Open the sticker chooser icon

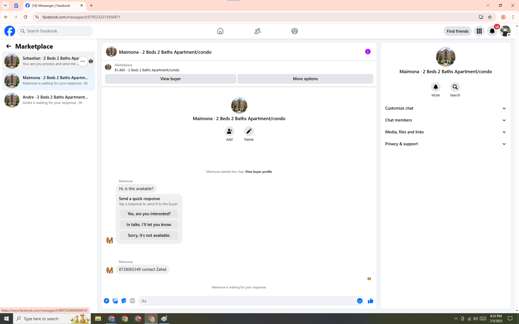(x=124, y=301)
